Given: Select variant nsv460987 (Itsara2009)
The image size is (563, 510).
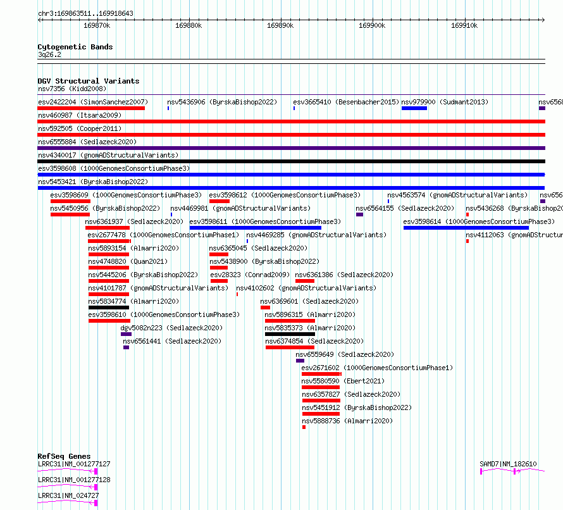Looking at the screenshot, I should click(x=80, y=115).
